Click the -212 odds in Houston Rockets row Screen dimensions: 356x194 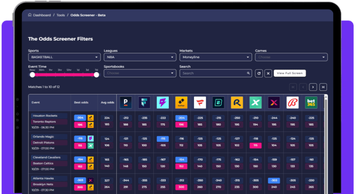point(126,118)
